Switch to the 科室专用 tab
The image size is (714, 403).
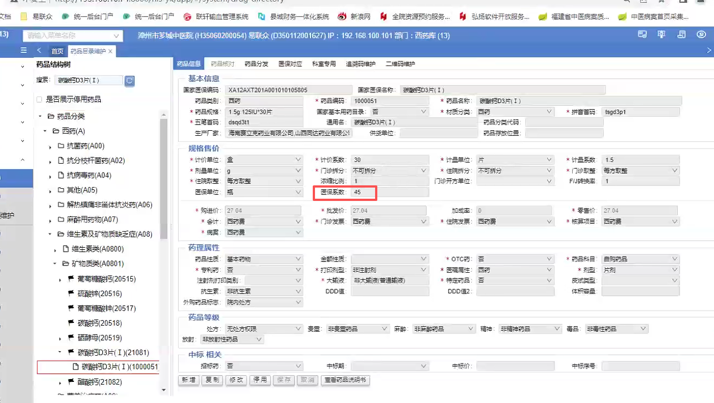[324, 64]
